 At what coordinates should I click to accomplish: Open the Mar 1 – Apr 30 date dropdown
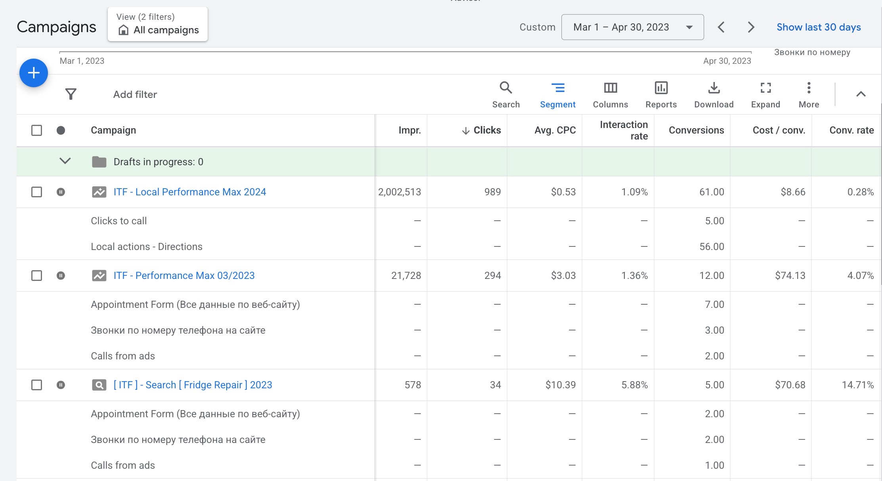tap(632, 27)
